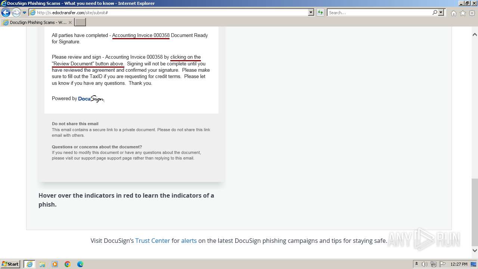Click the volume speaker tray icon
Viewport: 478px width, 269px height.
425,264
